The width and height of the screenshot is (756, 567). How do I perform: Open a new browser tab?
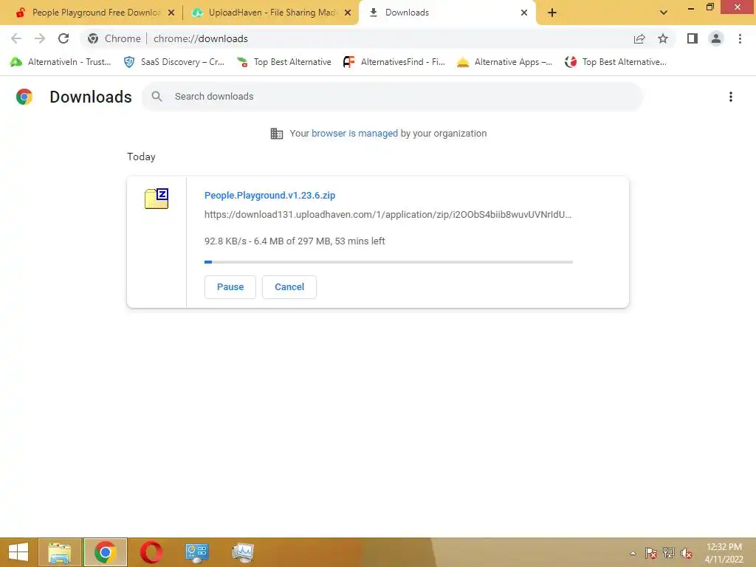pyautogui.click(x=552, y=13)
